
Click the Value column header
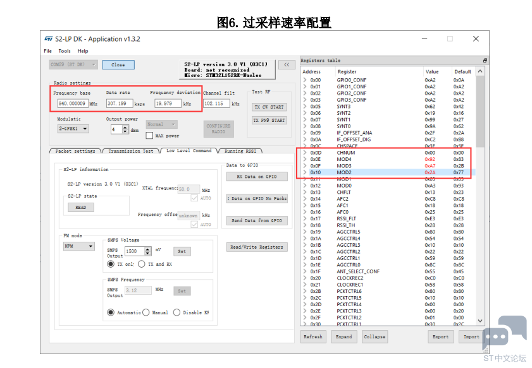click(432, 72)
